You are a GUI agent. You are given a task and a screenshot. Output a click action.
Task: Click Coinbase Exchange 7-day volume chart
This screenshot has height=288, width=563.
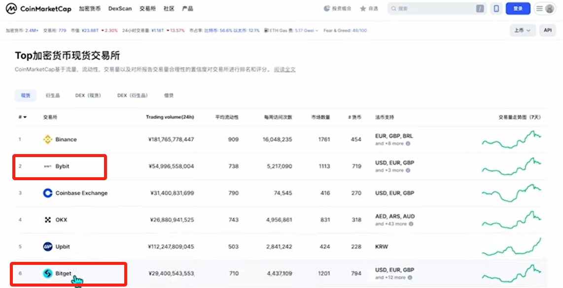click(511, 193)
